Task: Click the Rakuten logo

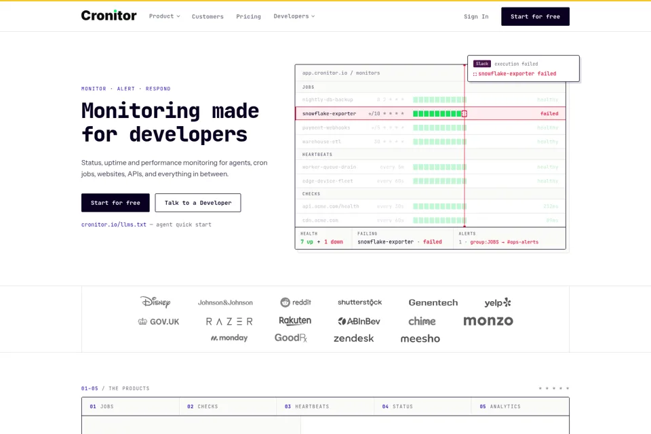Action: point(295,321)
